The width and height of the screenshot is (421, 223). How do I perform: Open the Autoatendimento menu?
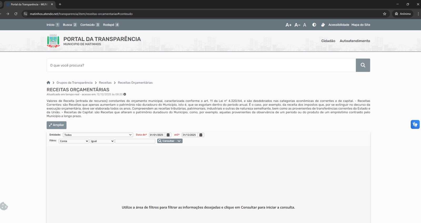[x=355, y=41]
